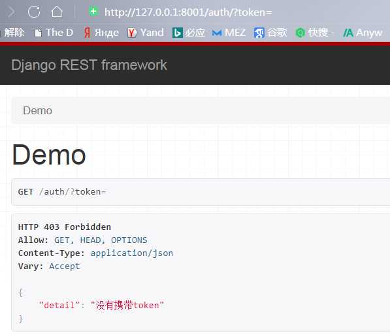Click Django REST framework brand link
The width and height of the screenshot is (390, 335).
89,65
